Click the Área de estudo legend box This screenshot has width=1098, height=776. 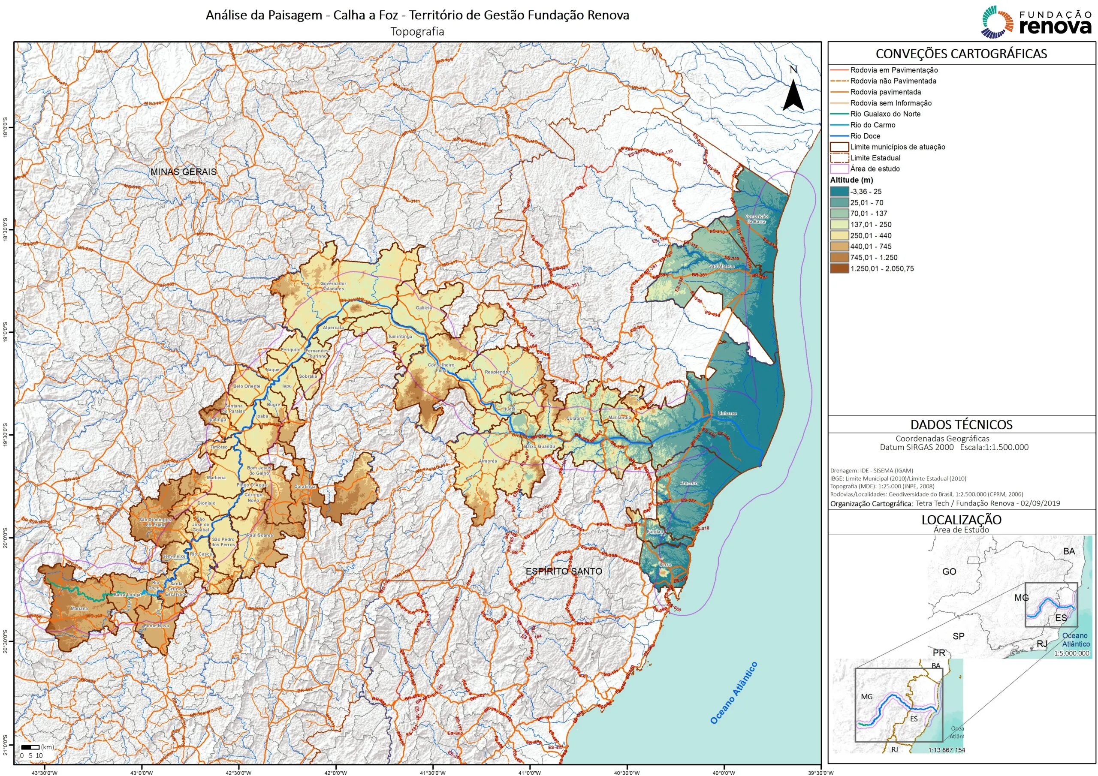pyautogui.click(x=840, y=169)
